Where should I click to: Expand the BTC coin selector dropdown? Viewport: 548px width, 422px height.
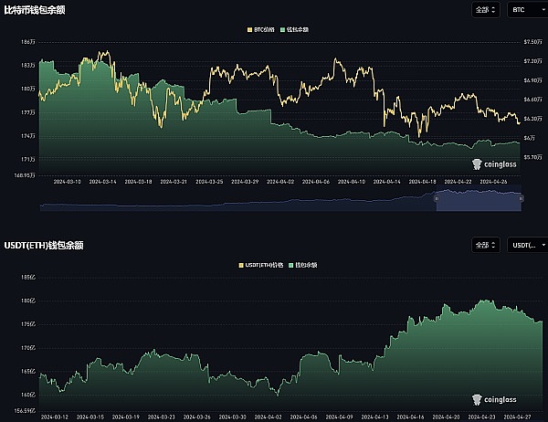tap(527, 10)
